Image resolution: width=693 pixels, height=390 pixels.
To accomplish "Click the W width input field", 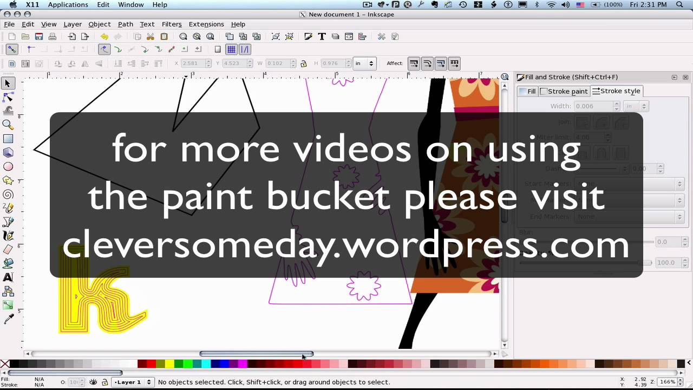I will (x=278, y=63).
